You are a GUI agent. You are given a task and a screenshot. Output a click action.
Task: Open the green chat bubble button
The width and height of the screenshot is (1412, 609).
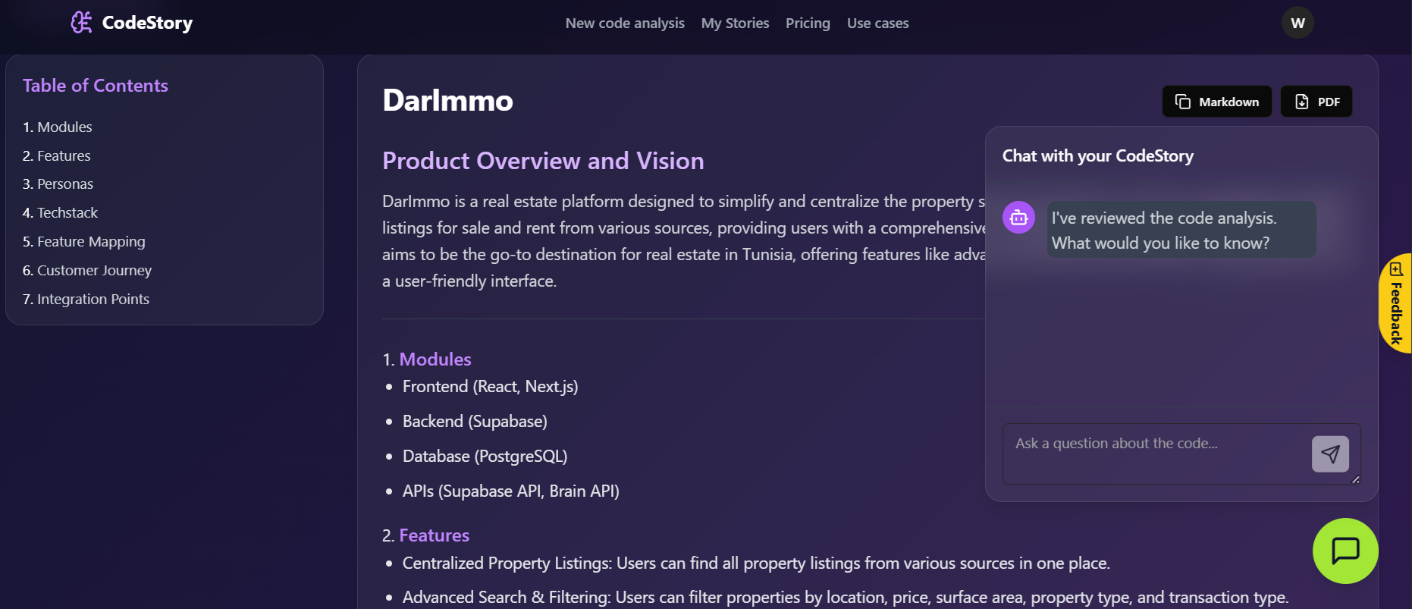[1345, 551]
